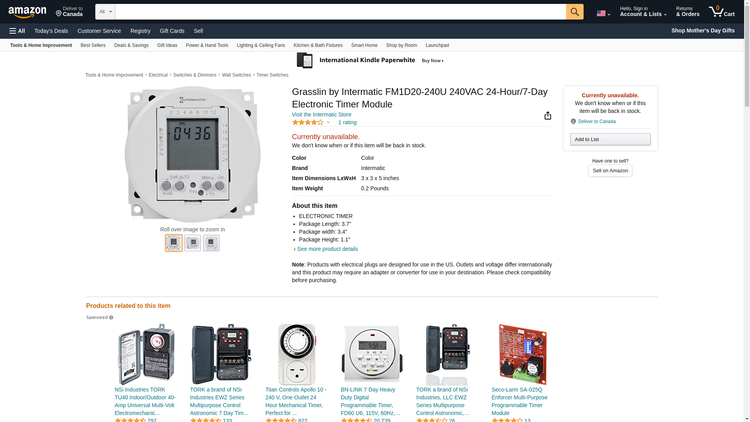Click the magnifying glass search button
This screenshot has width=750, height=422.
click(x=575, y=12)
